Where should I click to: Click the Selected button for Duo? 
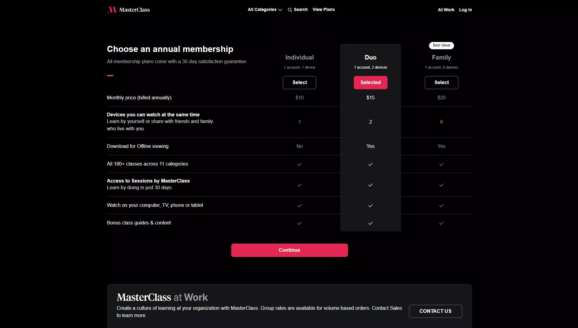371,83
